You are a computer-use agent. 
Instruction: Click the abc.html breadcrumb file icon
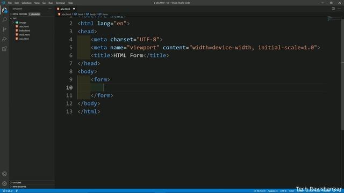59,14
